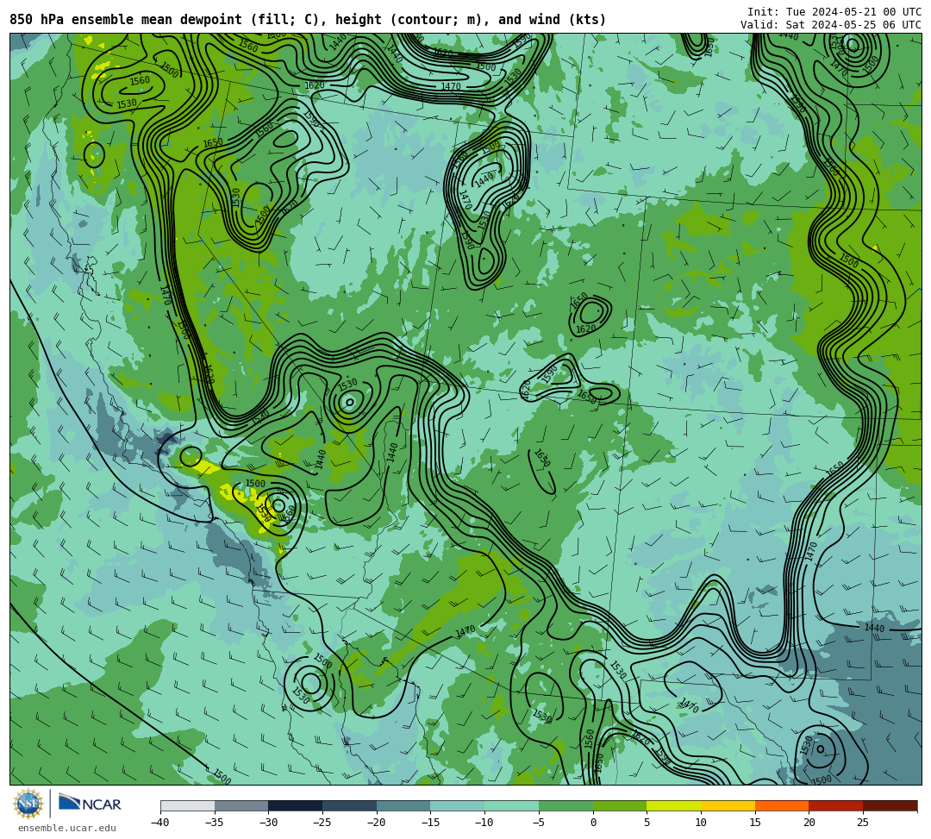Click the orange colorbar swatch for 15 to 20
This screenshot has width=931, height=839.
(782, 805)
